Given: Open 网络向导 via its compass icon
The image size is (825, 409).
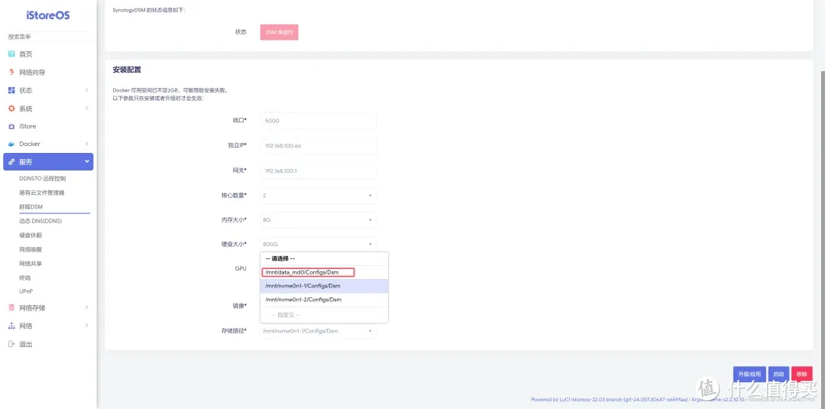Looking at the screenshot, I should pyautogui.click(x=11, y=73).
